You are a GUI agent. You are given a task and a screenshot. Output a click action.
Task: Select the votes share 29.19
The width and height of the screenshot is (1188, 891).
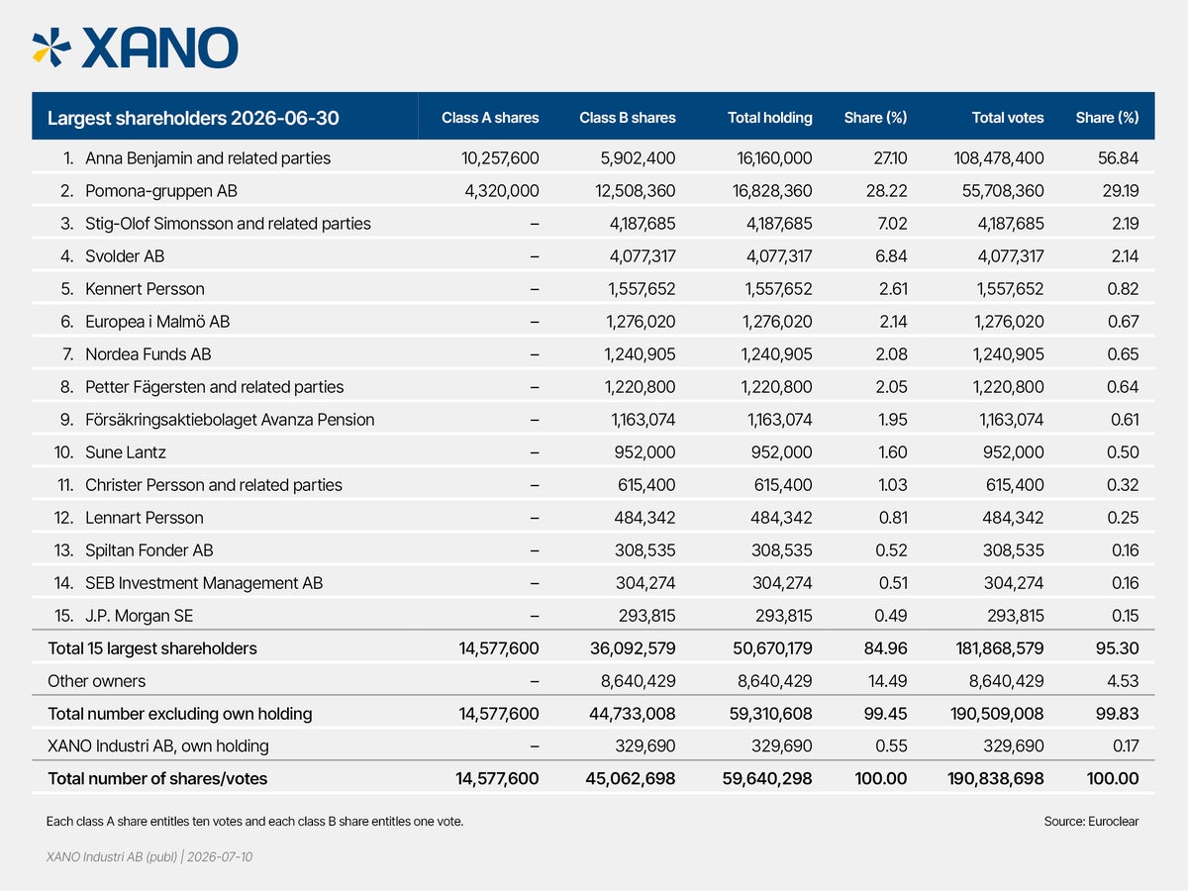tap(1122, 191)
